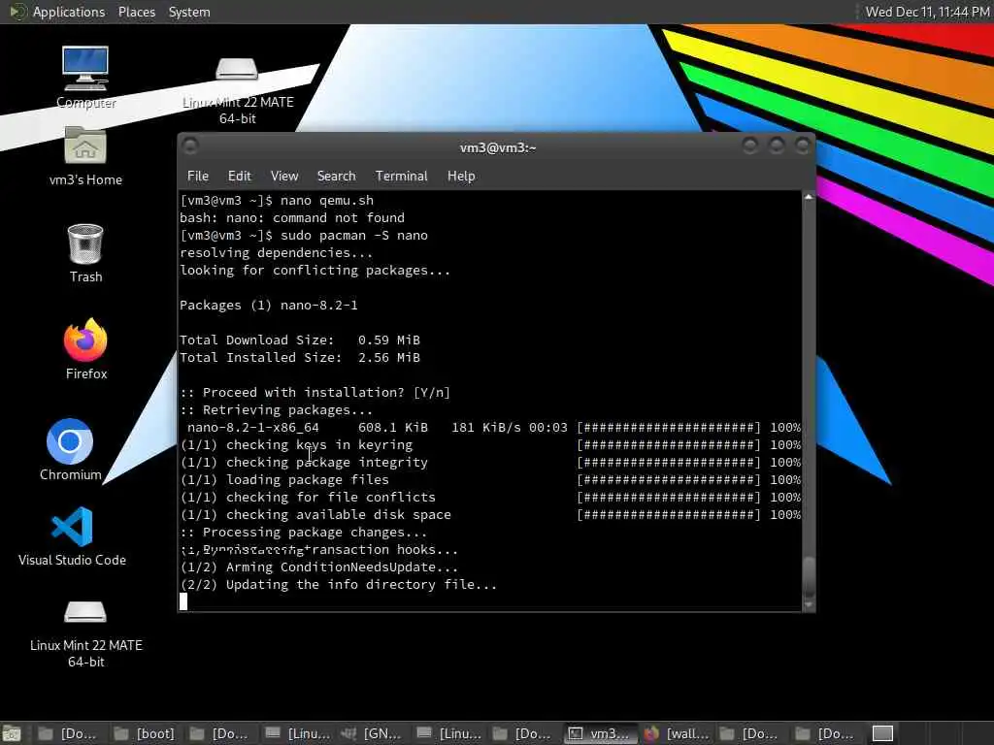The image size is (994, 745).
Task: Open the terminal Help menu
Action: (x=461, y=177)
